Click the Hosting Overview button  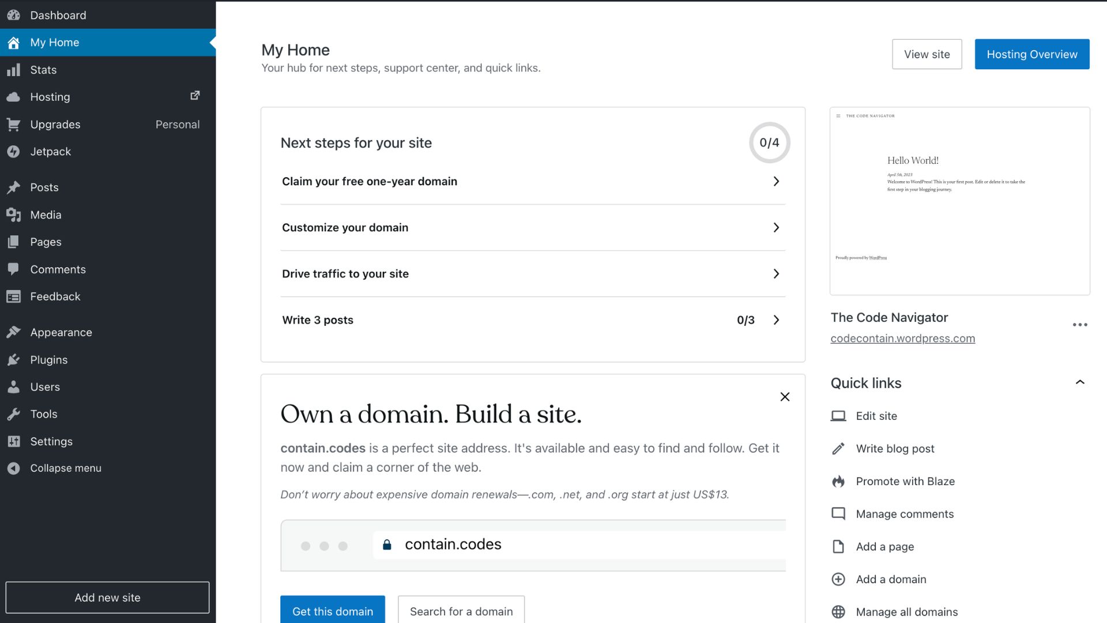click(x=1031, y=54)
